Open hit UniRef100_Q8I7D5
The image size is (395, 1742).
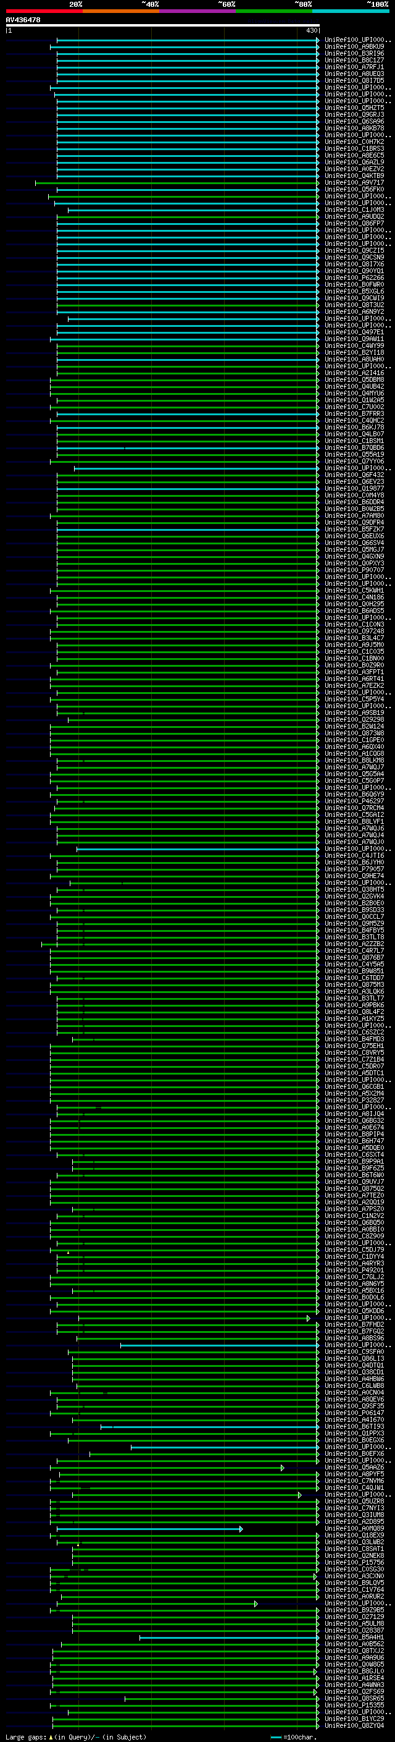(x=354, y=80)
